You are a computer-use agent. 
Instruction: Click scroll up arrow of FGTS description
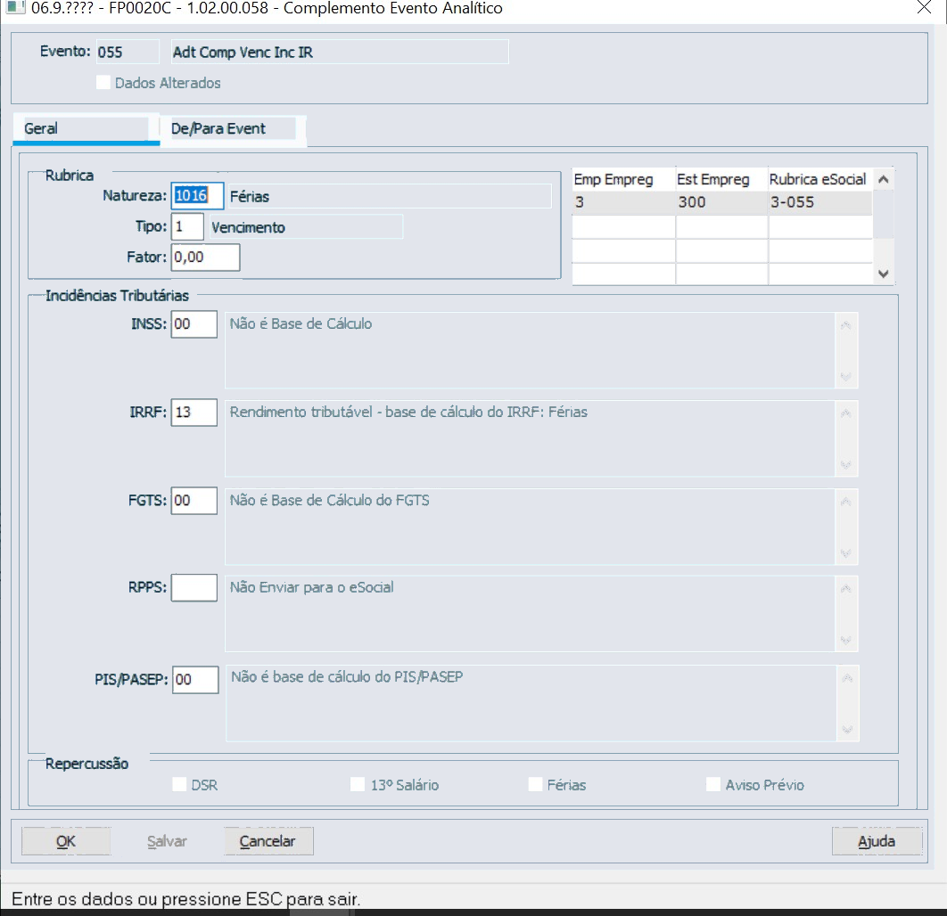point(846,502)
